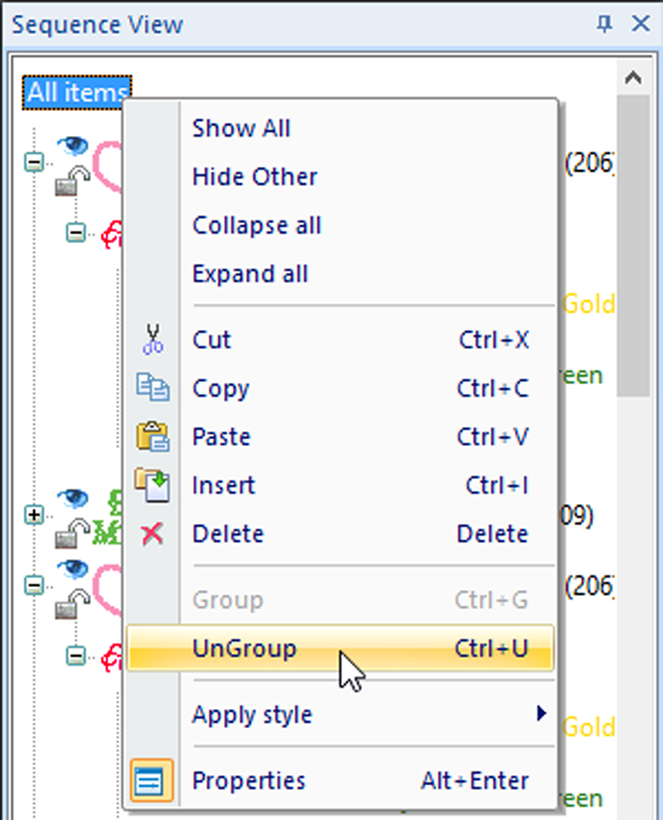
Task: Select the All items root node
Action: (76, 92)
